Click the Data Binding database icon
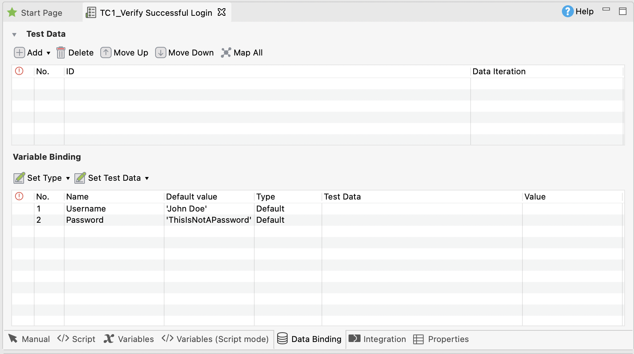Image resolution: width=634 pixels, height=354 pixels. pyautogui.click(x=282, y=339)
